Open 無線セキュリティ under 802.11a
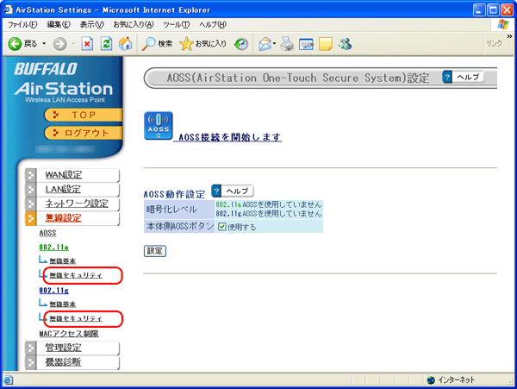 tap(76, 275)
